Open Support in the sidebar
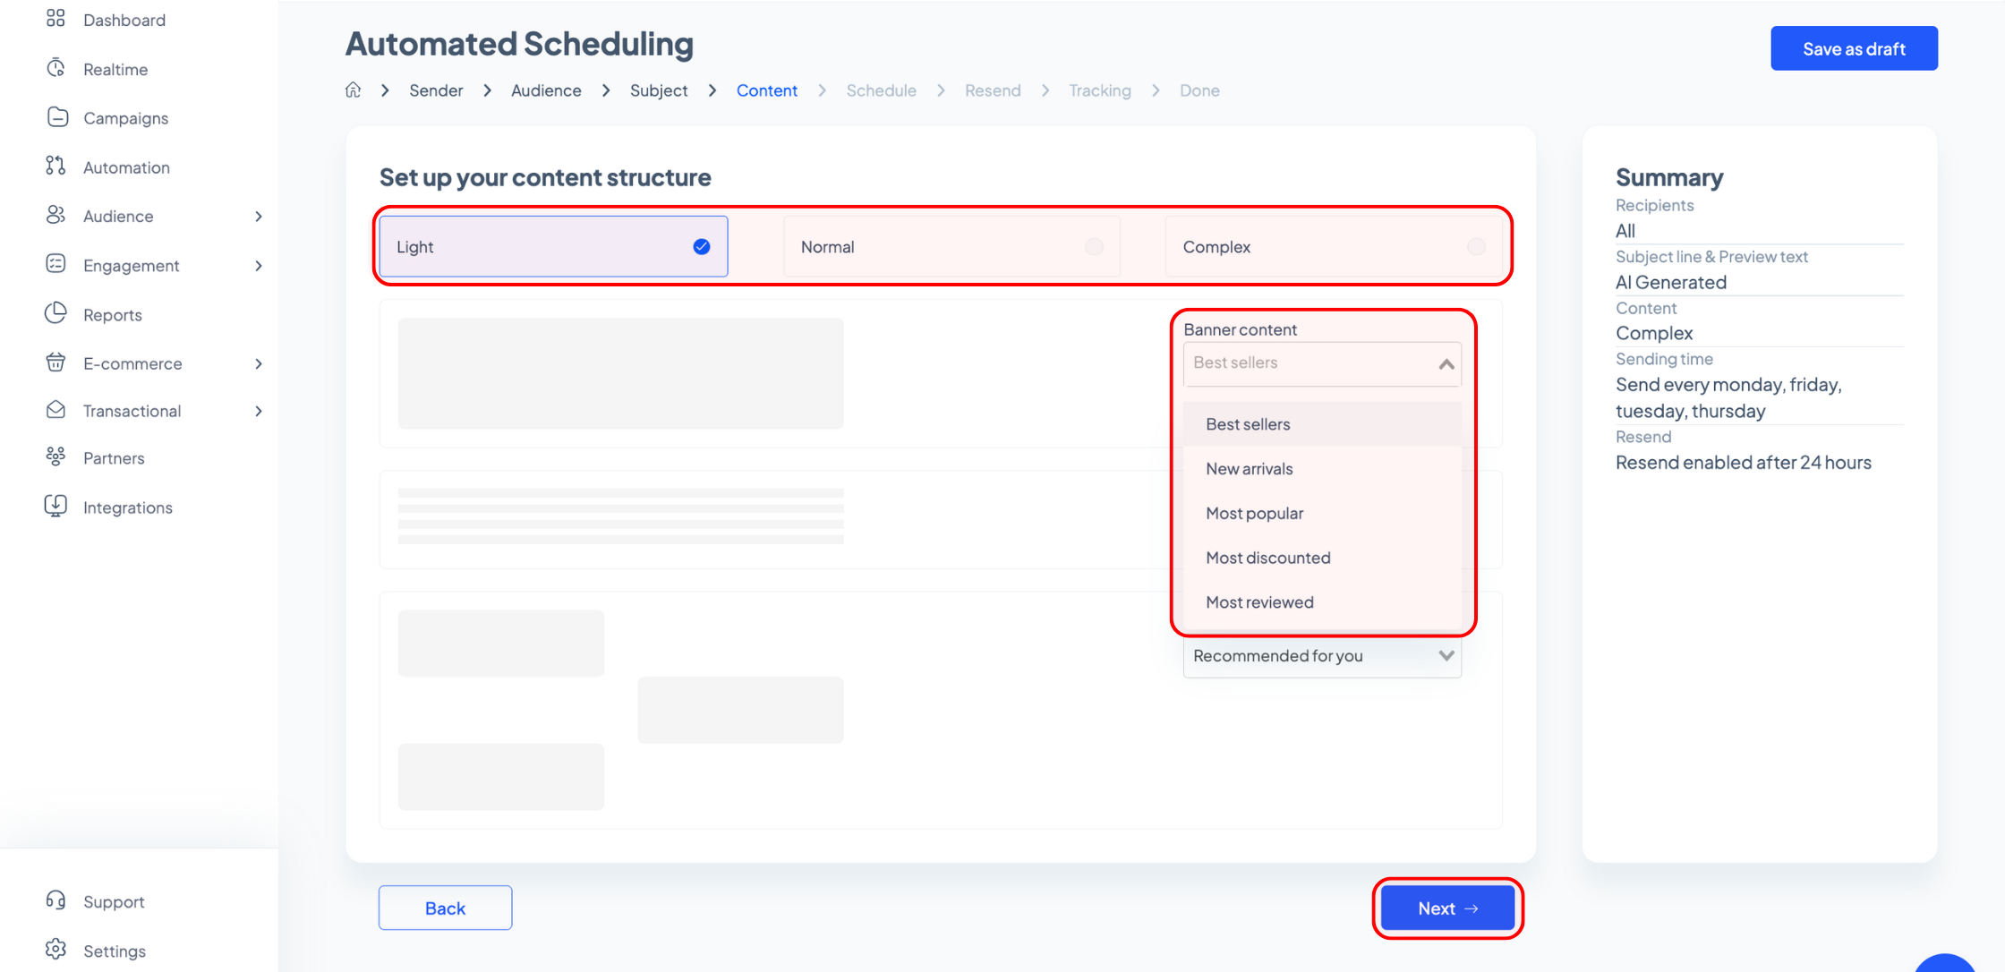2005x972 pixels. pyautogui.click(x=114, y=901)
